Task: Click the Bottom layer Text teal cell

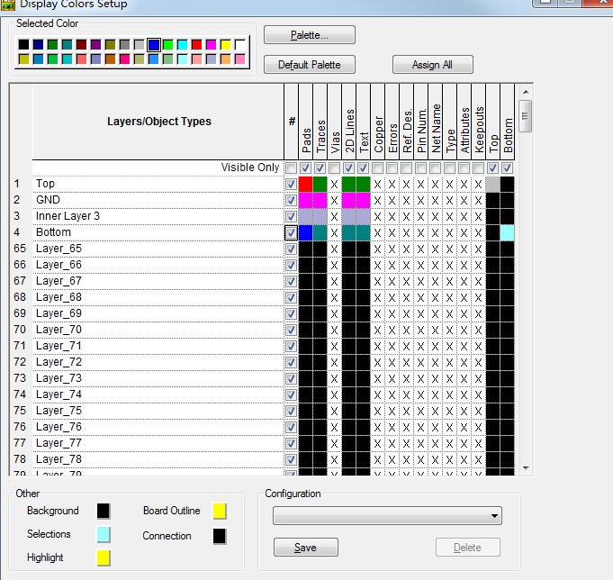Action: 363,232
